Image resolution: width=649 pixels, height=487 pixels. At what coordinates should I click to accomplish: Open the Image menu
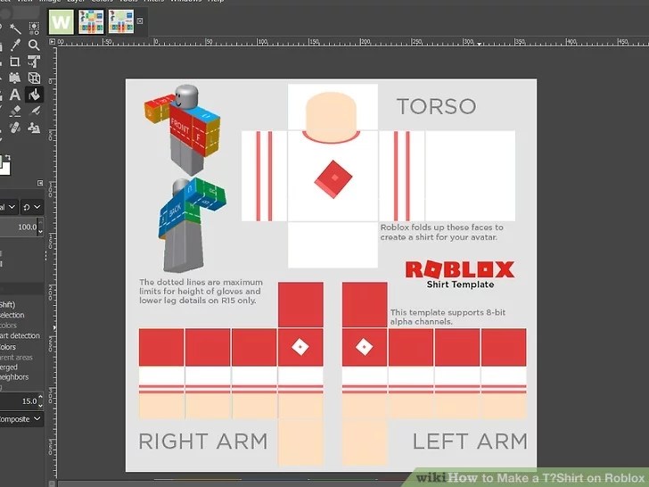pos(50,1)
